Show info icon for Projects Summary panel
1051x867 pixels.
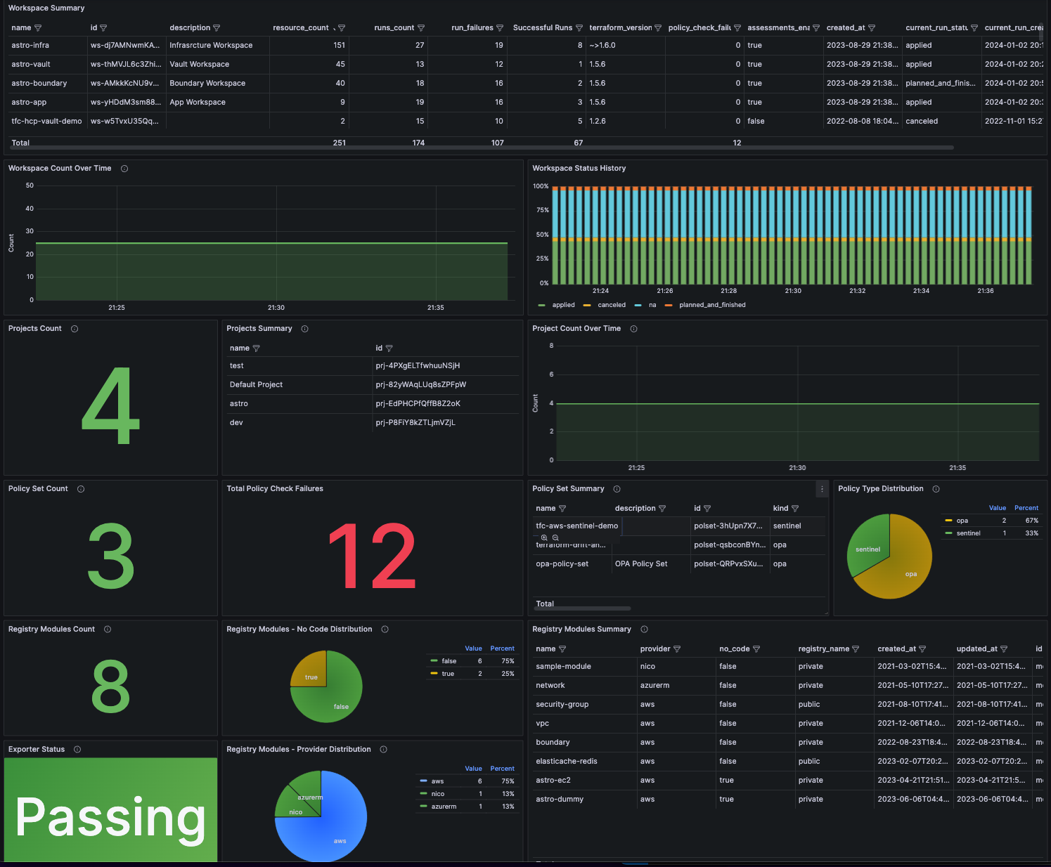[305, 329]
